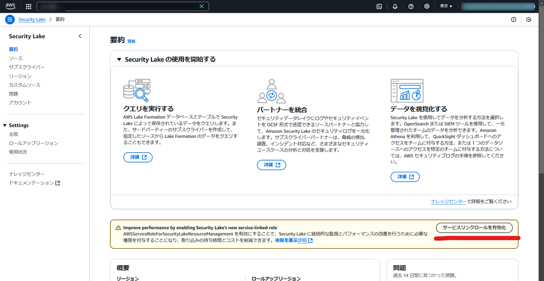Click the partner integration people illustration
The image size is (544, 281).
coord(271,91)
